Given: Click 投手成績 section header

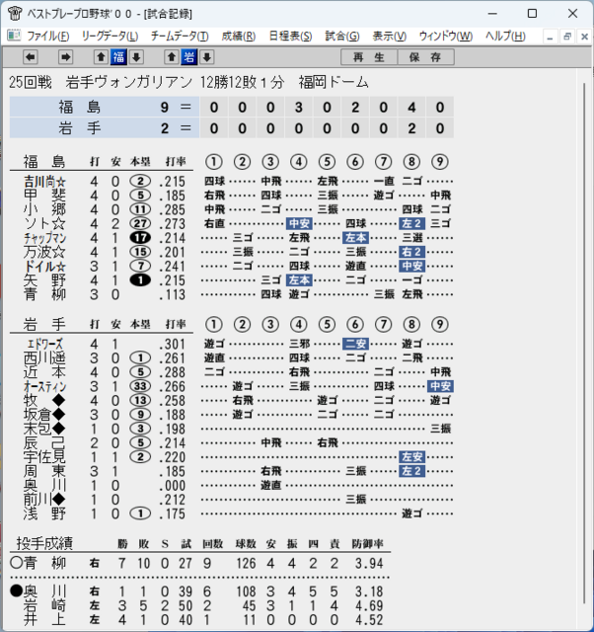Looking at the screenshot, I should pyautogui.click(x=44, y=543).
